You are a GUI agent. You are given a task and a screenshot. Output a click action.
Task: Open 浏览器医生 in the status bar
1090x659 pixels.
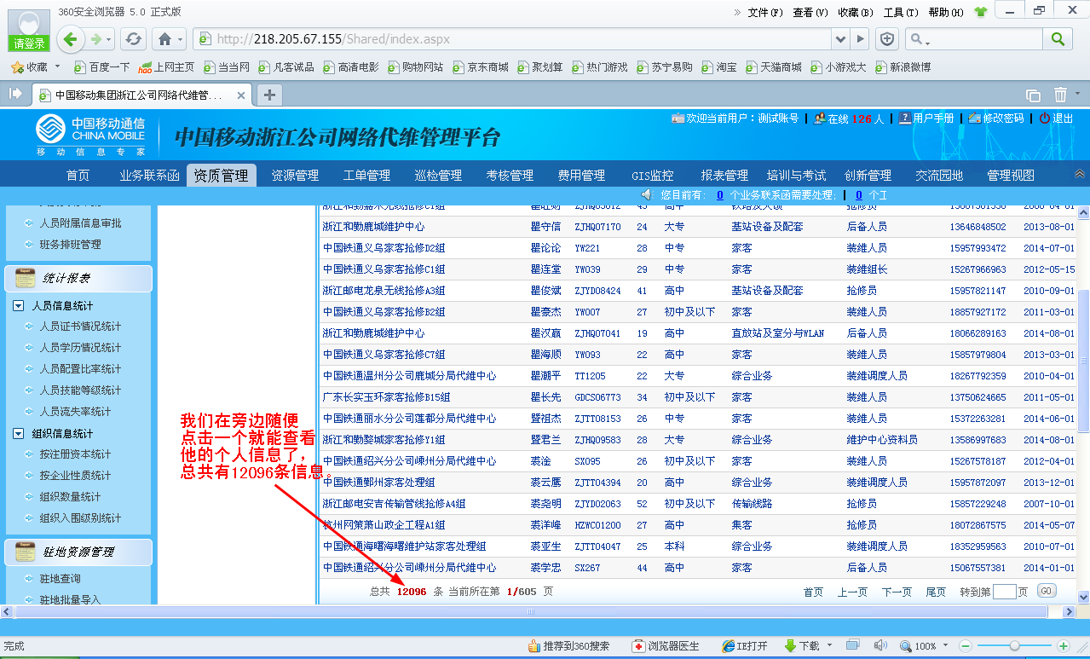click(x=666, y=646)
